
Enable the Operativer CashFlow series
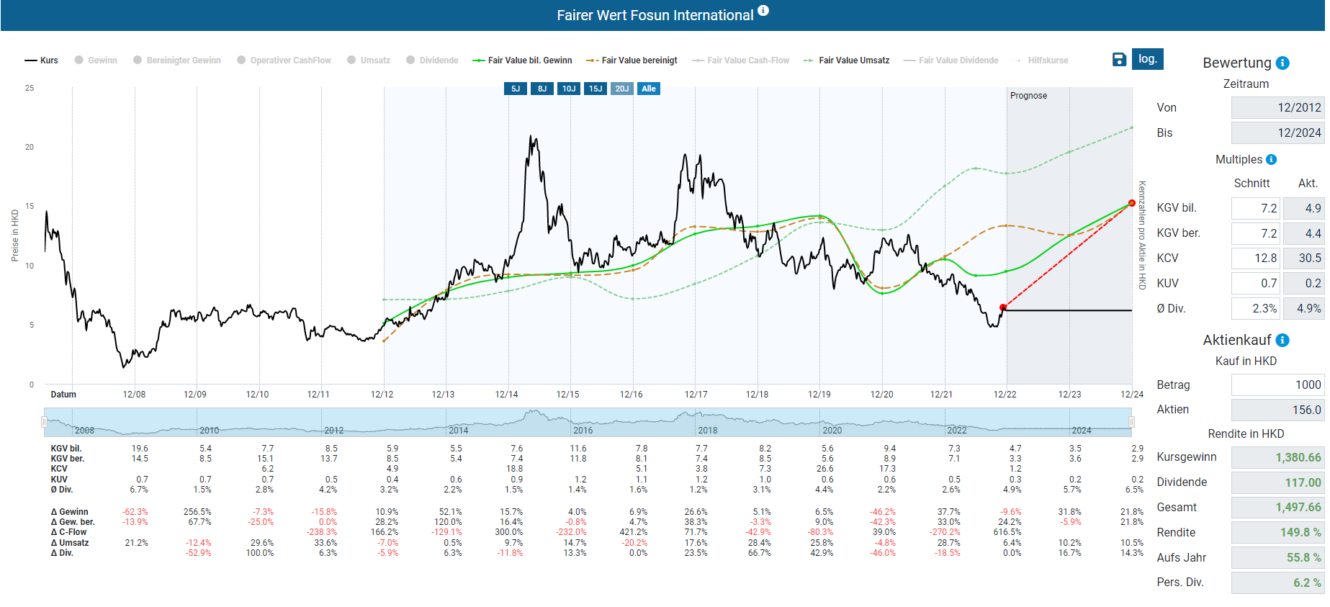[284, 60]
